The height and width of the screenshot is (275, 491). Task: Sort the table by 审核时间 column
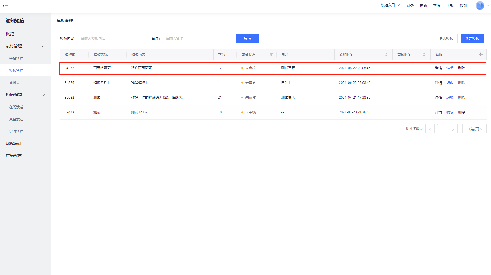pos(424,54)
